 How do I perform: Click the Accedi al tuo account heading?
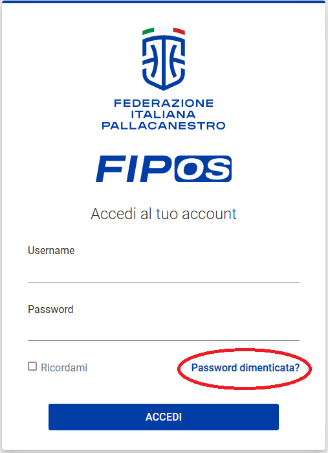tap(164, 214)
